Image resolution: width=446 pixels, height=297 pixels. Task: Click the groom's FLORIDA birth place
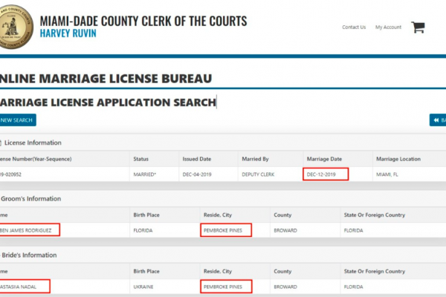coord(143,230)
